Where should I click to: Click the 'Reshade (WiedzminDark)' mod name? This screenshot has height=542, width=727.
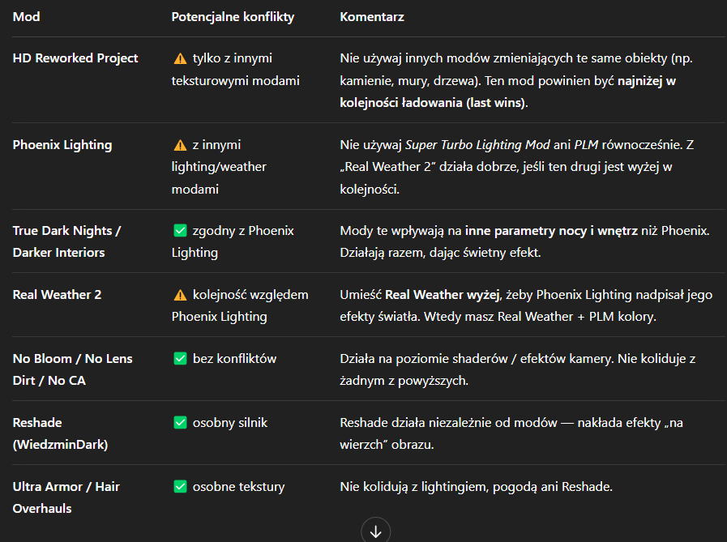60,433
